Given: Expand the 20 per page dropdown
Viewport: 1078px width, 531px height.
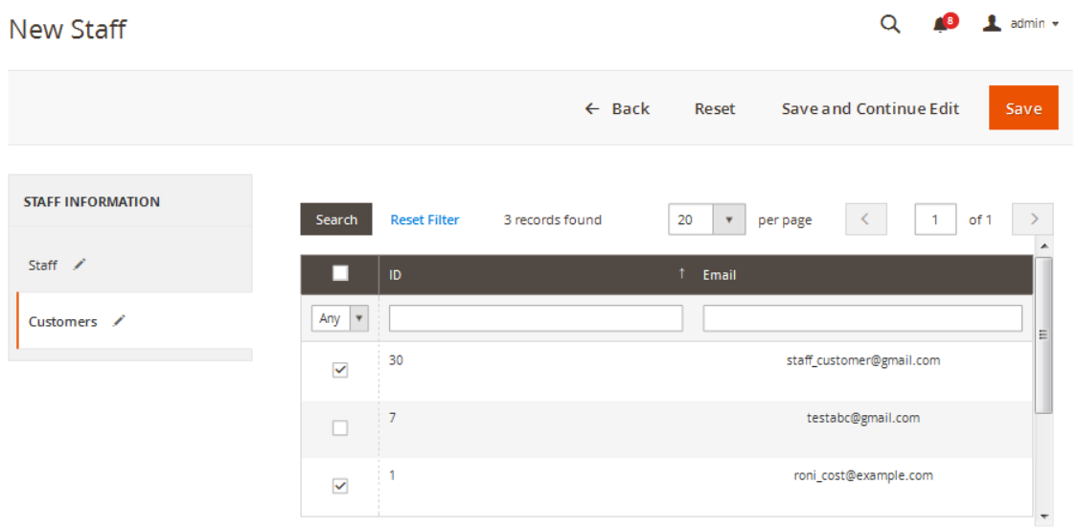Looking at the screenshot, I should pos(728,219).
